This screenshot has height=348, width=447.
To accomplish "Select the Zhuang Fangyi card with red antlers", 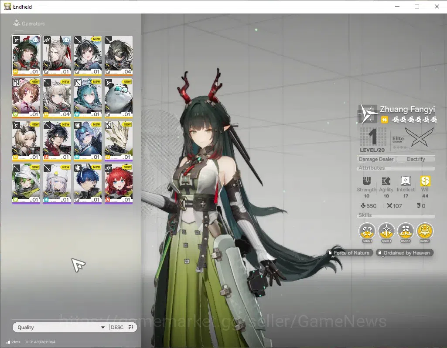I will [26, 55].
